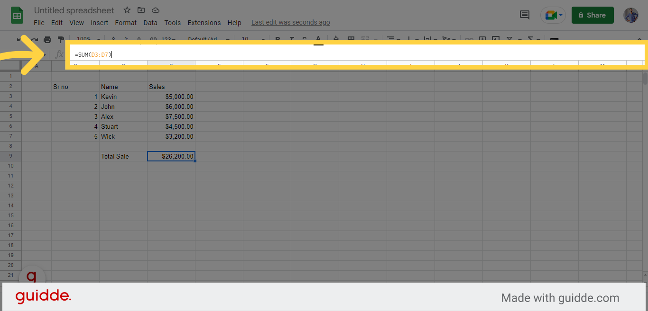
Task: Select the paint format tool
Action: point(61,39)
